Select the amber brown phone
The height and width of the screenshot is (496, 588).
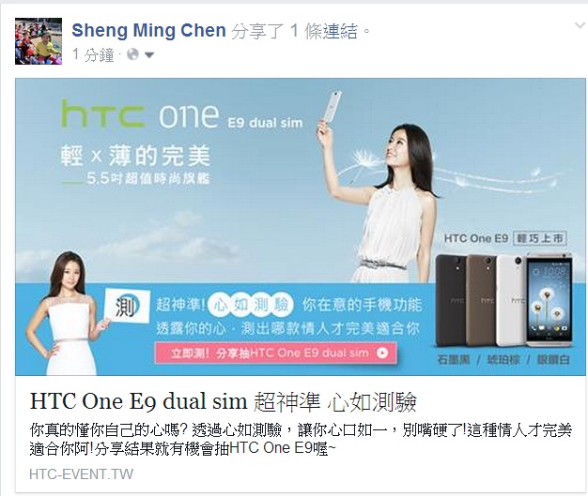[x=481, y=301]
